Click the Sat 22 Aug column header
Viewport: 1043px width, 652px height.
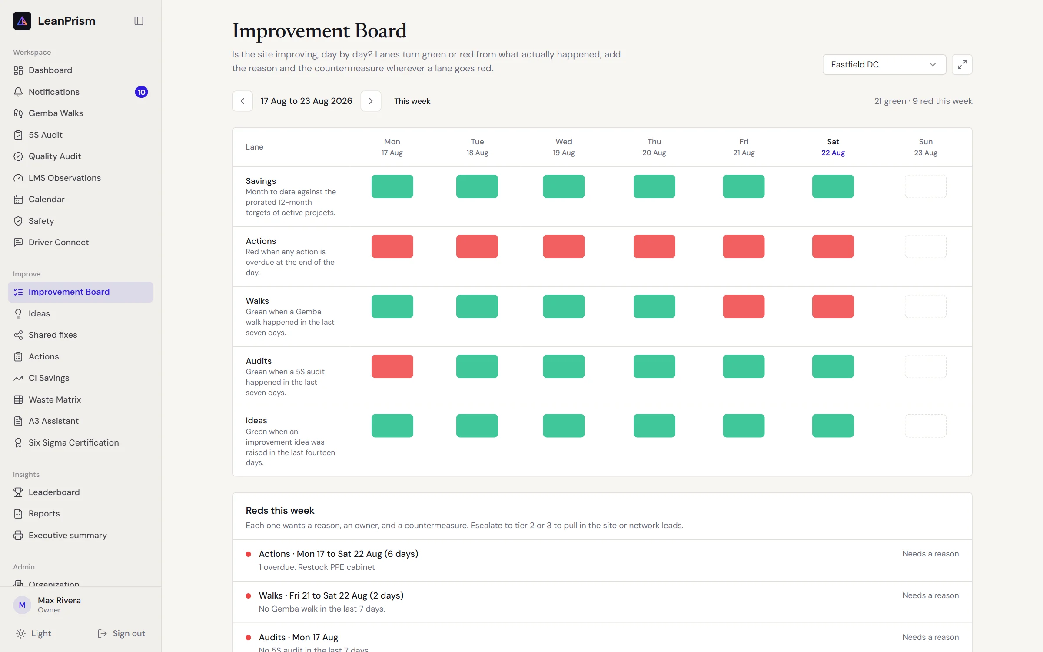(833, 147)
